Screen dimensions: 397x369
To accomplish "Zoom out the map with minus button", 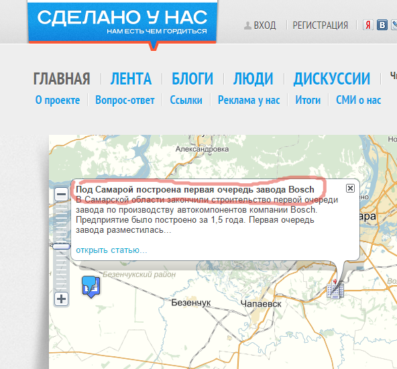I will [x=61, y=195].
